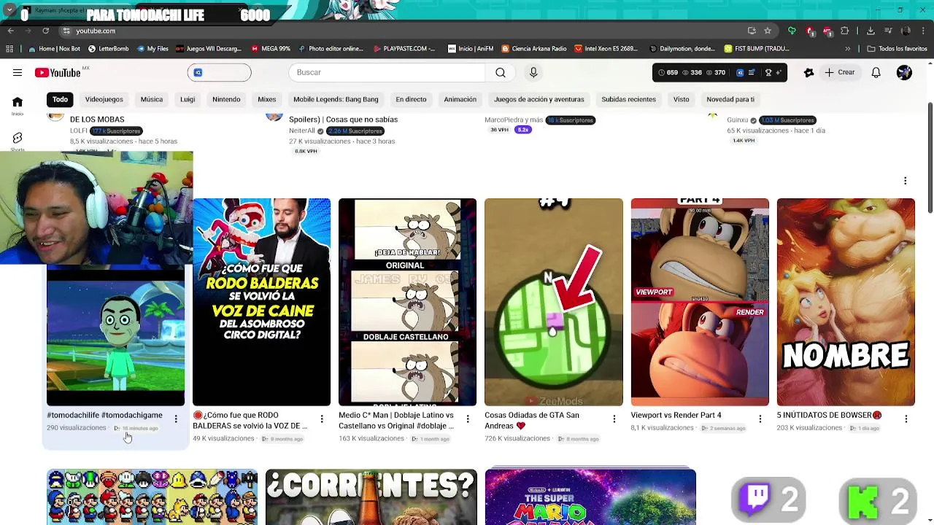Click the sparkle icon in extension bar

(x=779, y=72)
